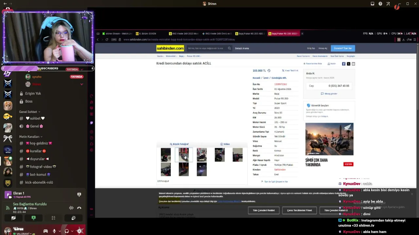Select the active 'Bajaj Pulsar RS 200 2023' tab
The image size is (419, 235).
[283, 34]
